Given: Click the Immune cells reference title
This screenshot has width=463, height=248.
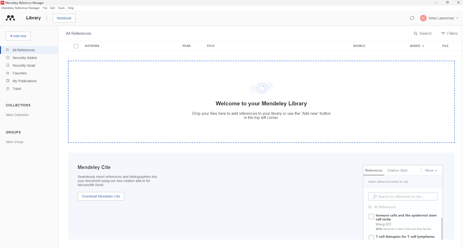Looking at the screenshot, I should [406, 217].
